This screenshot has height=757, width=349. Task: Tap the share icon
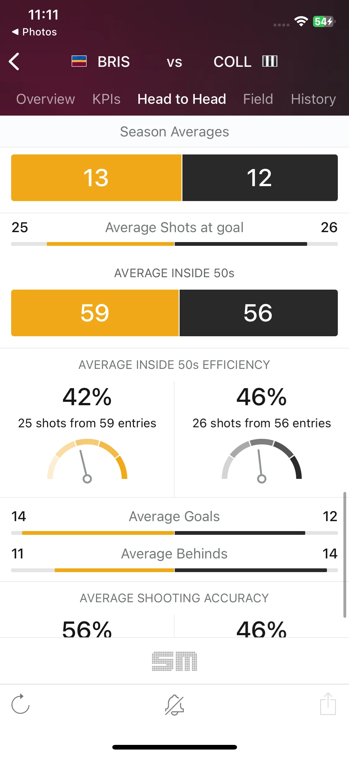click(328, 704)
